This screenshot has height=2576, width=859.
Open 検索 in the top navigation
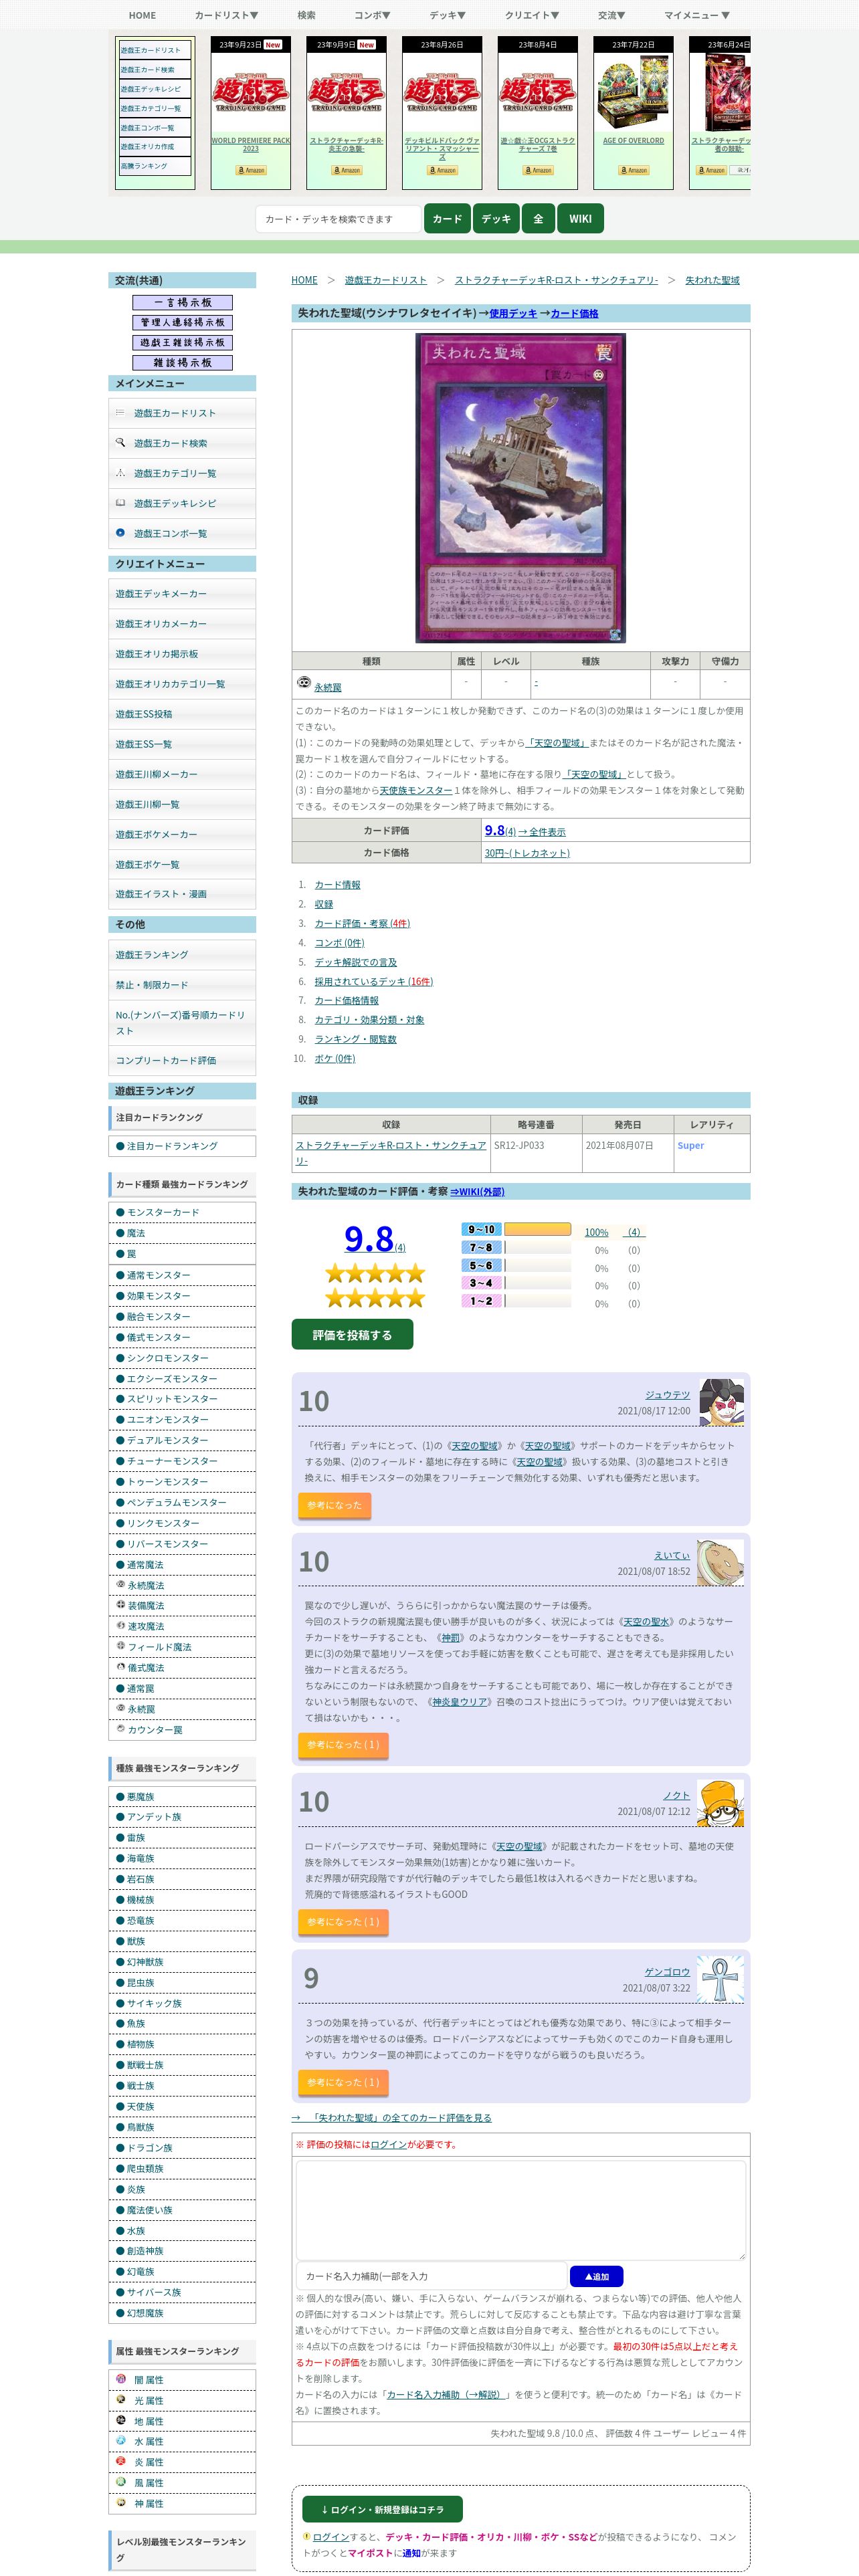(306, 15)
